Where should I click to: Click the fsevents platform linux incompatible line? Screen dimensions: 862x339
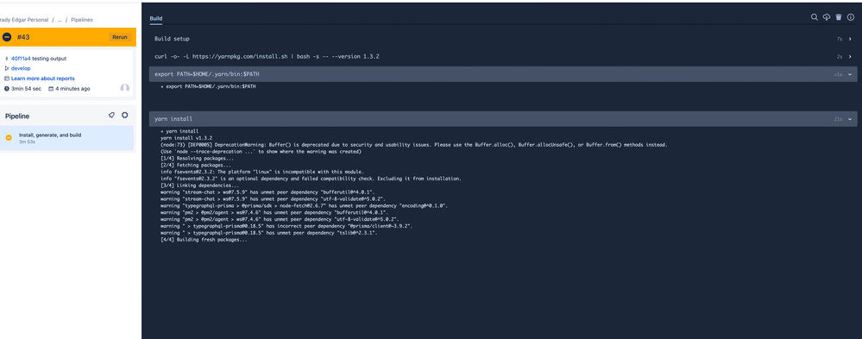(x=261, y=172)
